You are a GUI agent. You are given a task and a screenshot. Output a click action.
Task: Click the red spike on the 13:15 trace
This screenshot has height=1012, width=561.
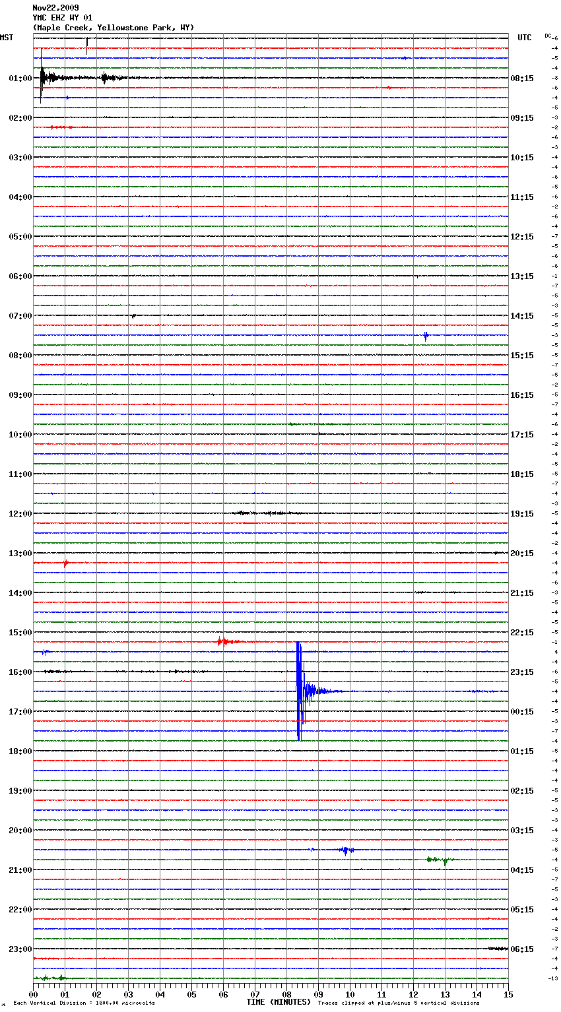coord(65,563)
